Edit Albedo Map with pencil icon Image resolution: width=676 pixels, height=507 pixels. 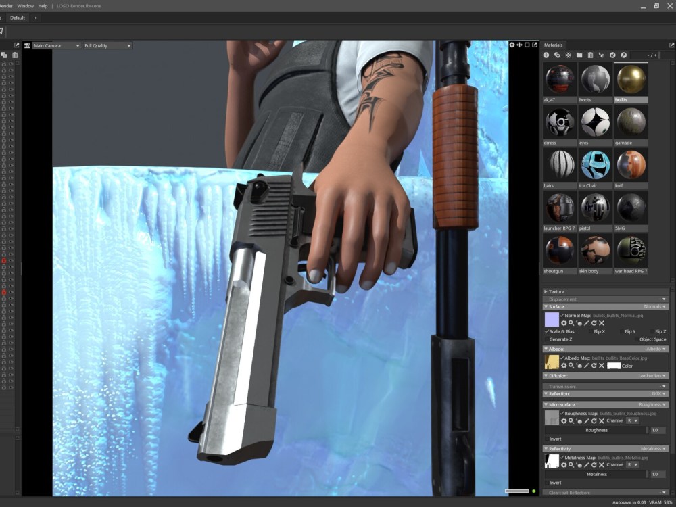[x=586, y=366]
